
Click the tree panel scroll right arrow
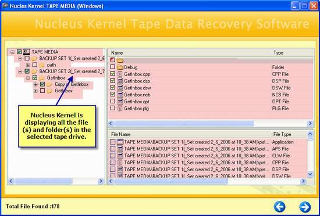pos(101,181)
